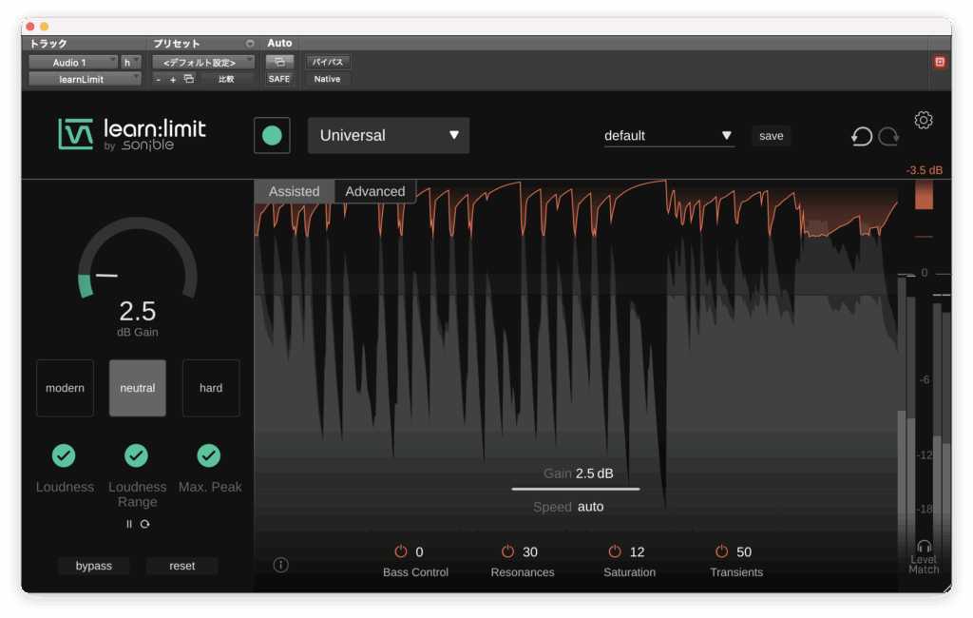Screen dimensions: 973x618
Task: Switch to the Assisted tab
Action: point(295,191)
